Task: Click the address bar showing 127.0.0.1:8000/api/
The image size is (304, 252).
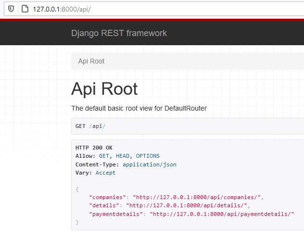Action: click(x=155, y=9)
